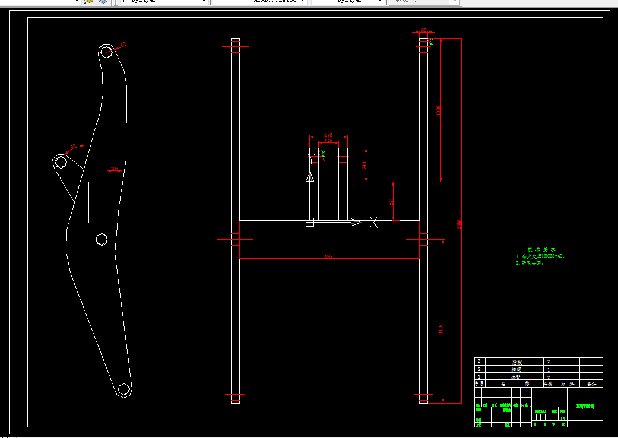Select the 1148 vertical dimension

pyautogui.click(x=440, y=329)
